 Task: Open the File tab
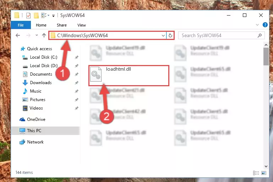pyautogui.click(x=21, y=25)
